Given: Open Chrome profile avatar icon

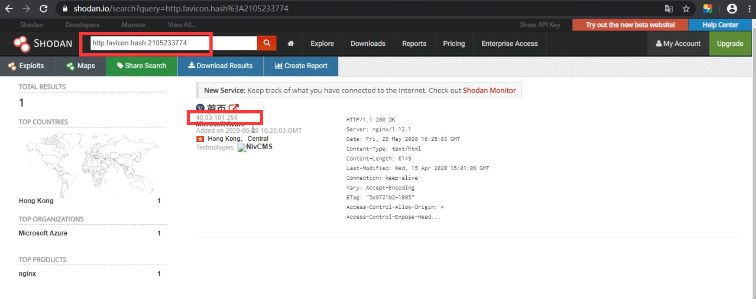Looking at the screenshot, I should click(x=732, y=9).
